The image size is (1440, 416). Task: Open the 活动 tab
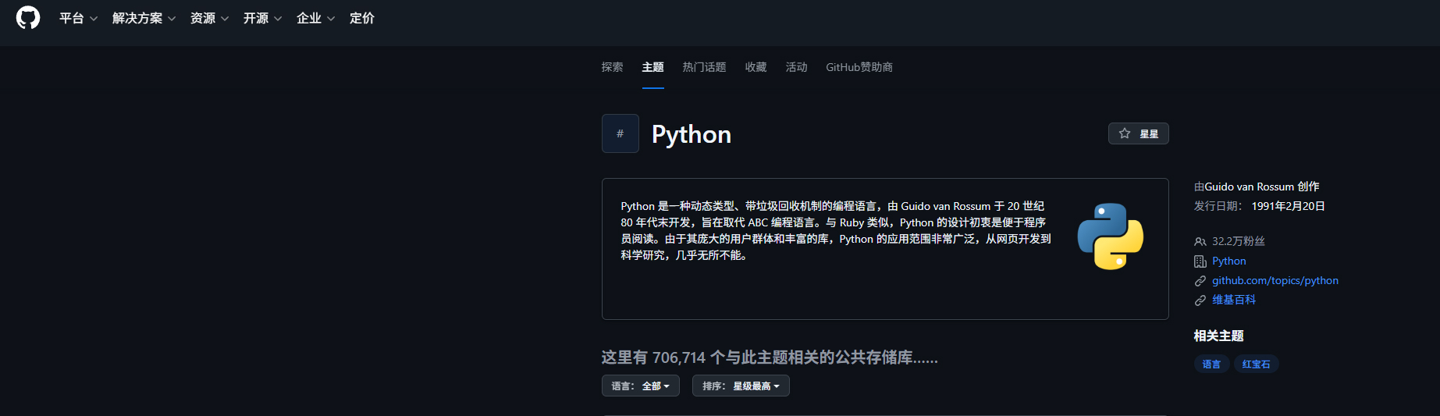click(x=797, y=67)
